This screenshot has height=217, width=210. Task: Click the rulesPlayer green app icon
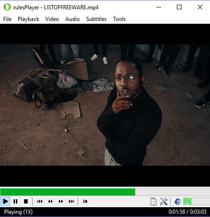click(x=7, y=7)
